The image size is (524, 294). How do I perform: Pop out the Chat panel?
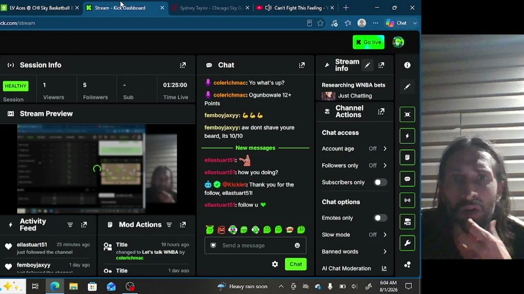coord(302,65)
